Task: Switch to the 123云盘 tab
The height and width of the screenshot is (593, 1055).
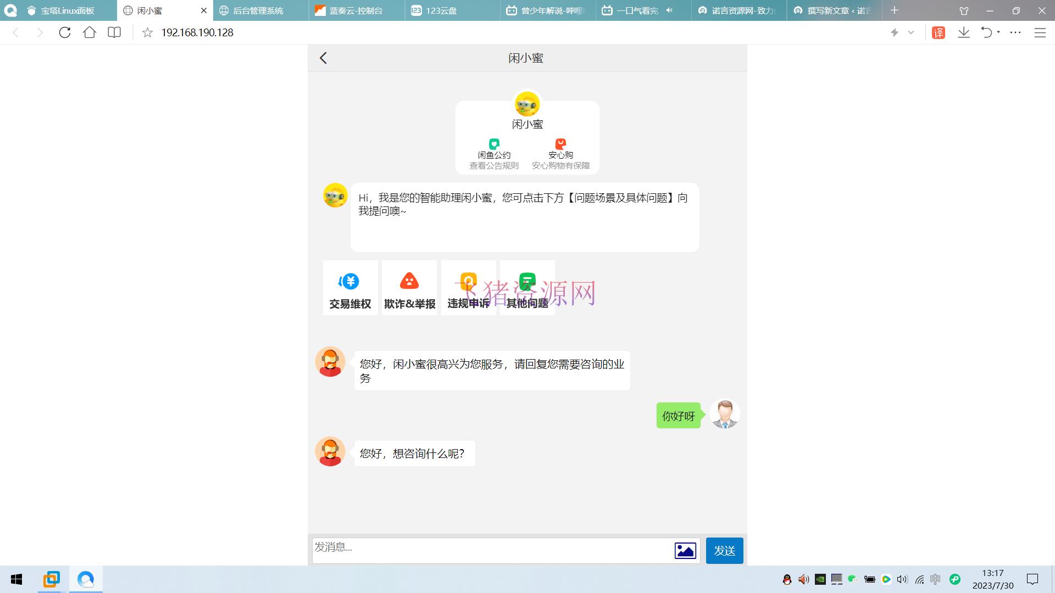Action: click(453, 10)
